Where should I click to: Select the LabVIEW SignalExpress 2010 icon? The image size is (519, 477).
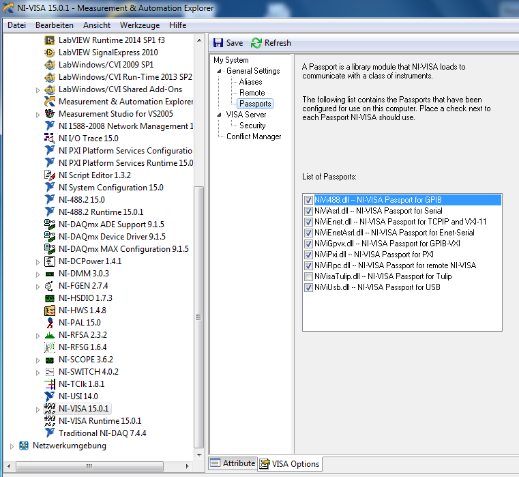(50, 53)
